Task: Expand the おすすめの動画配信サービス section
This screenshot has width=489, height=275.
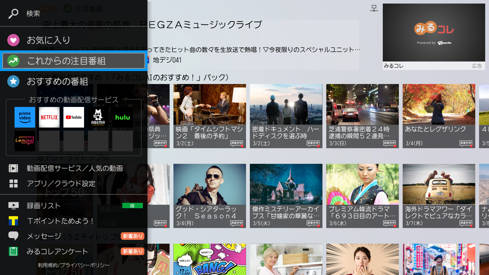Action: pos(74,100)
